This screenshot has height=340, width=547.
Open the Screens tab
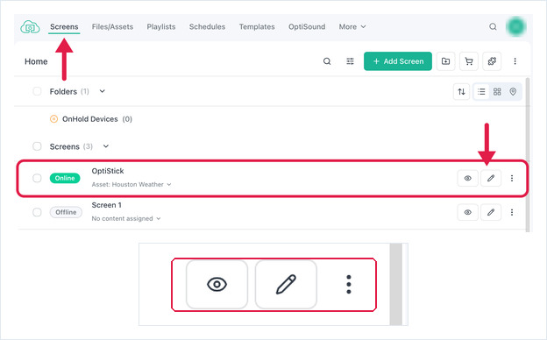tap(64, 27)
